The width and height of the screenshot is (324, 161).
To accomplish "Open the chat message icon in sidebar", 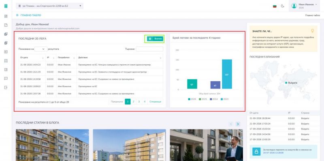I will pyautogui.click(x=6, y=78).
